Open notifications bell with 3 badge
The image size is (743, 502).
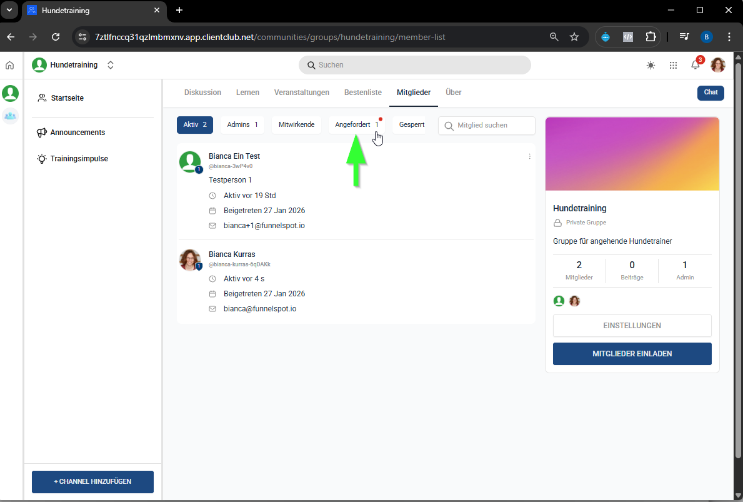695,65
